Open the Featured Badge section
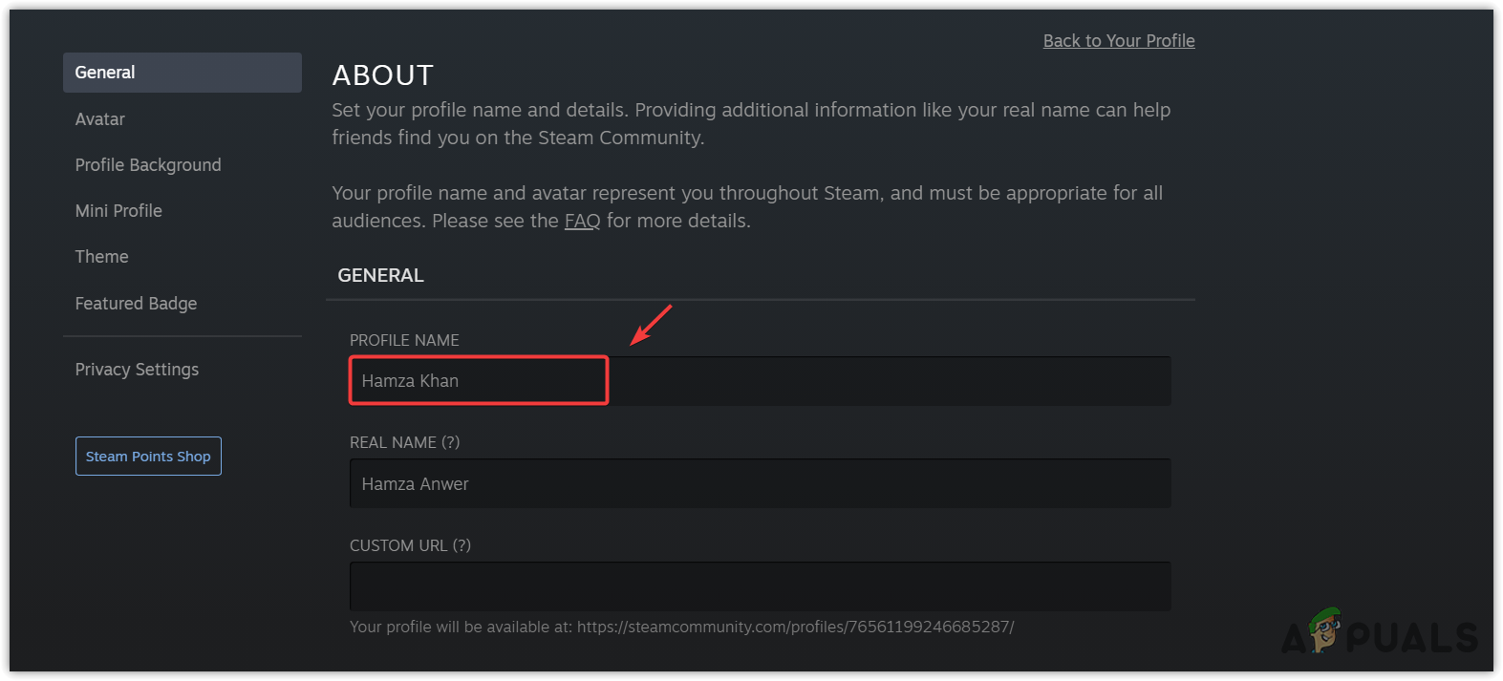This screenshot has height=681, width=1503. pos(136,304)
